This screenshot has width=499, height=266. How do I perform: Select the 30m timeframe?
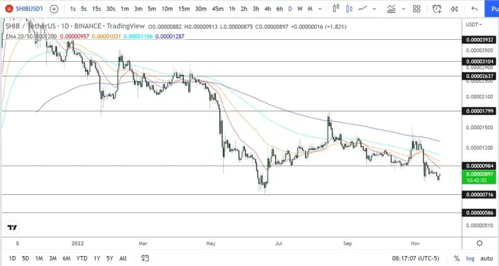201,9
